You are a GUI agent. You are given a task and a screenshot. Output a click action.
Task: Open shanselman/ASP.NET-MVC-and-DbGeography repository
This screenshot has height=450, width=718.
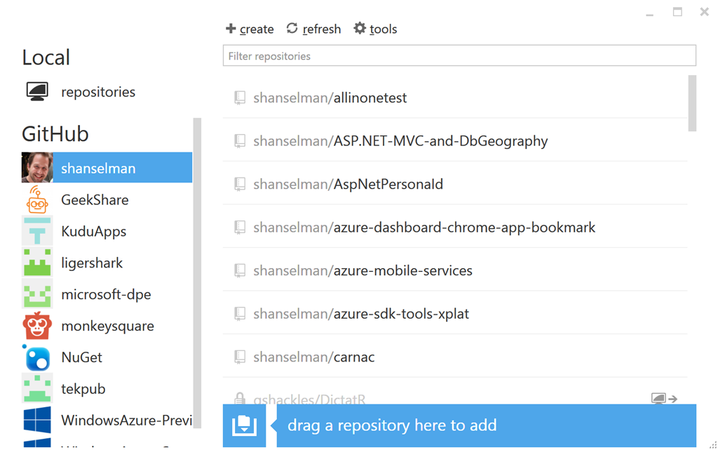pyautogui.click(x=440, y=141)
